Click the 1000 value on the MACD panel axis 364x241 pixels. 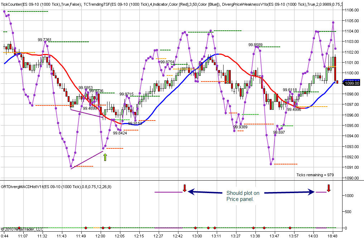click(349, 196)
